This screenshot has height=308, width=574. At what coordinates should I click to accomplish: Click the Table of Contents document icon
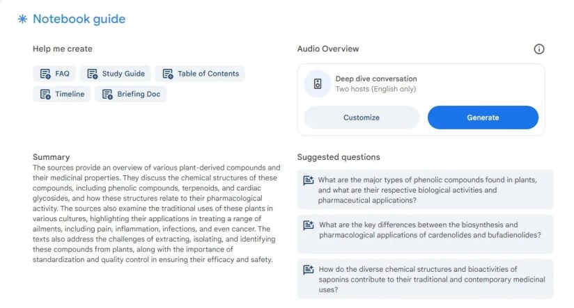point(168,74)
